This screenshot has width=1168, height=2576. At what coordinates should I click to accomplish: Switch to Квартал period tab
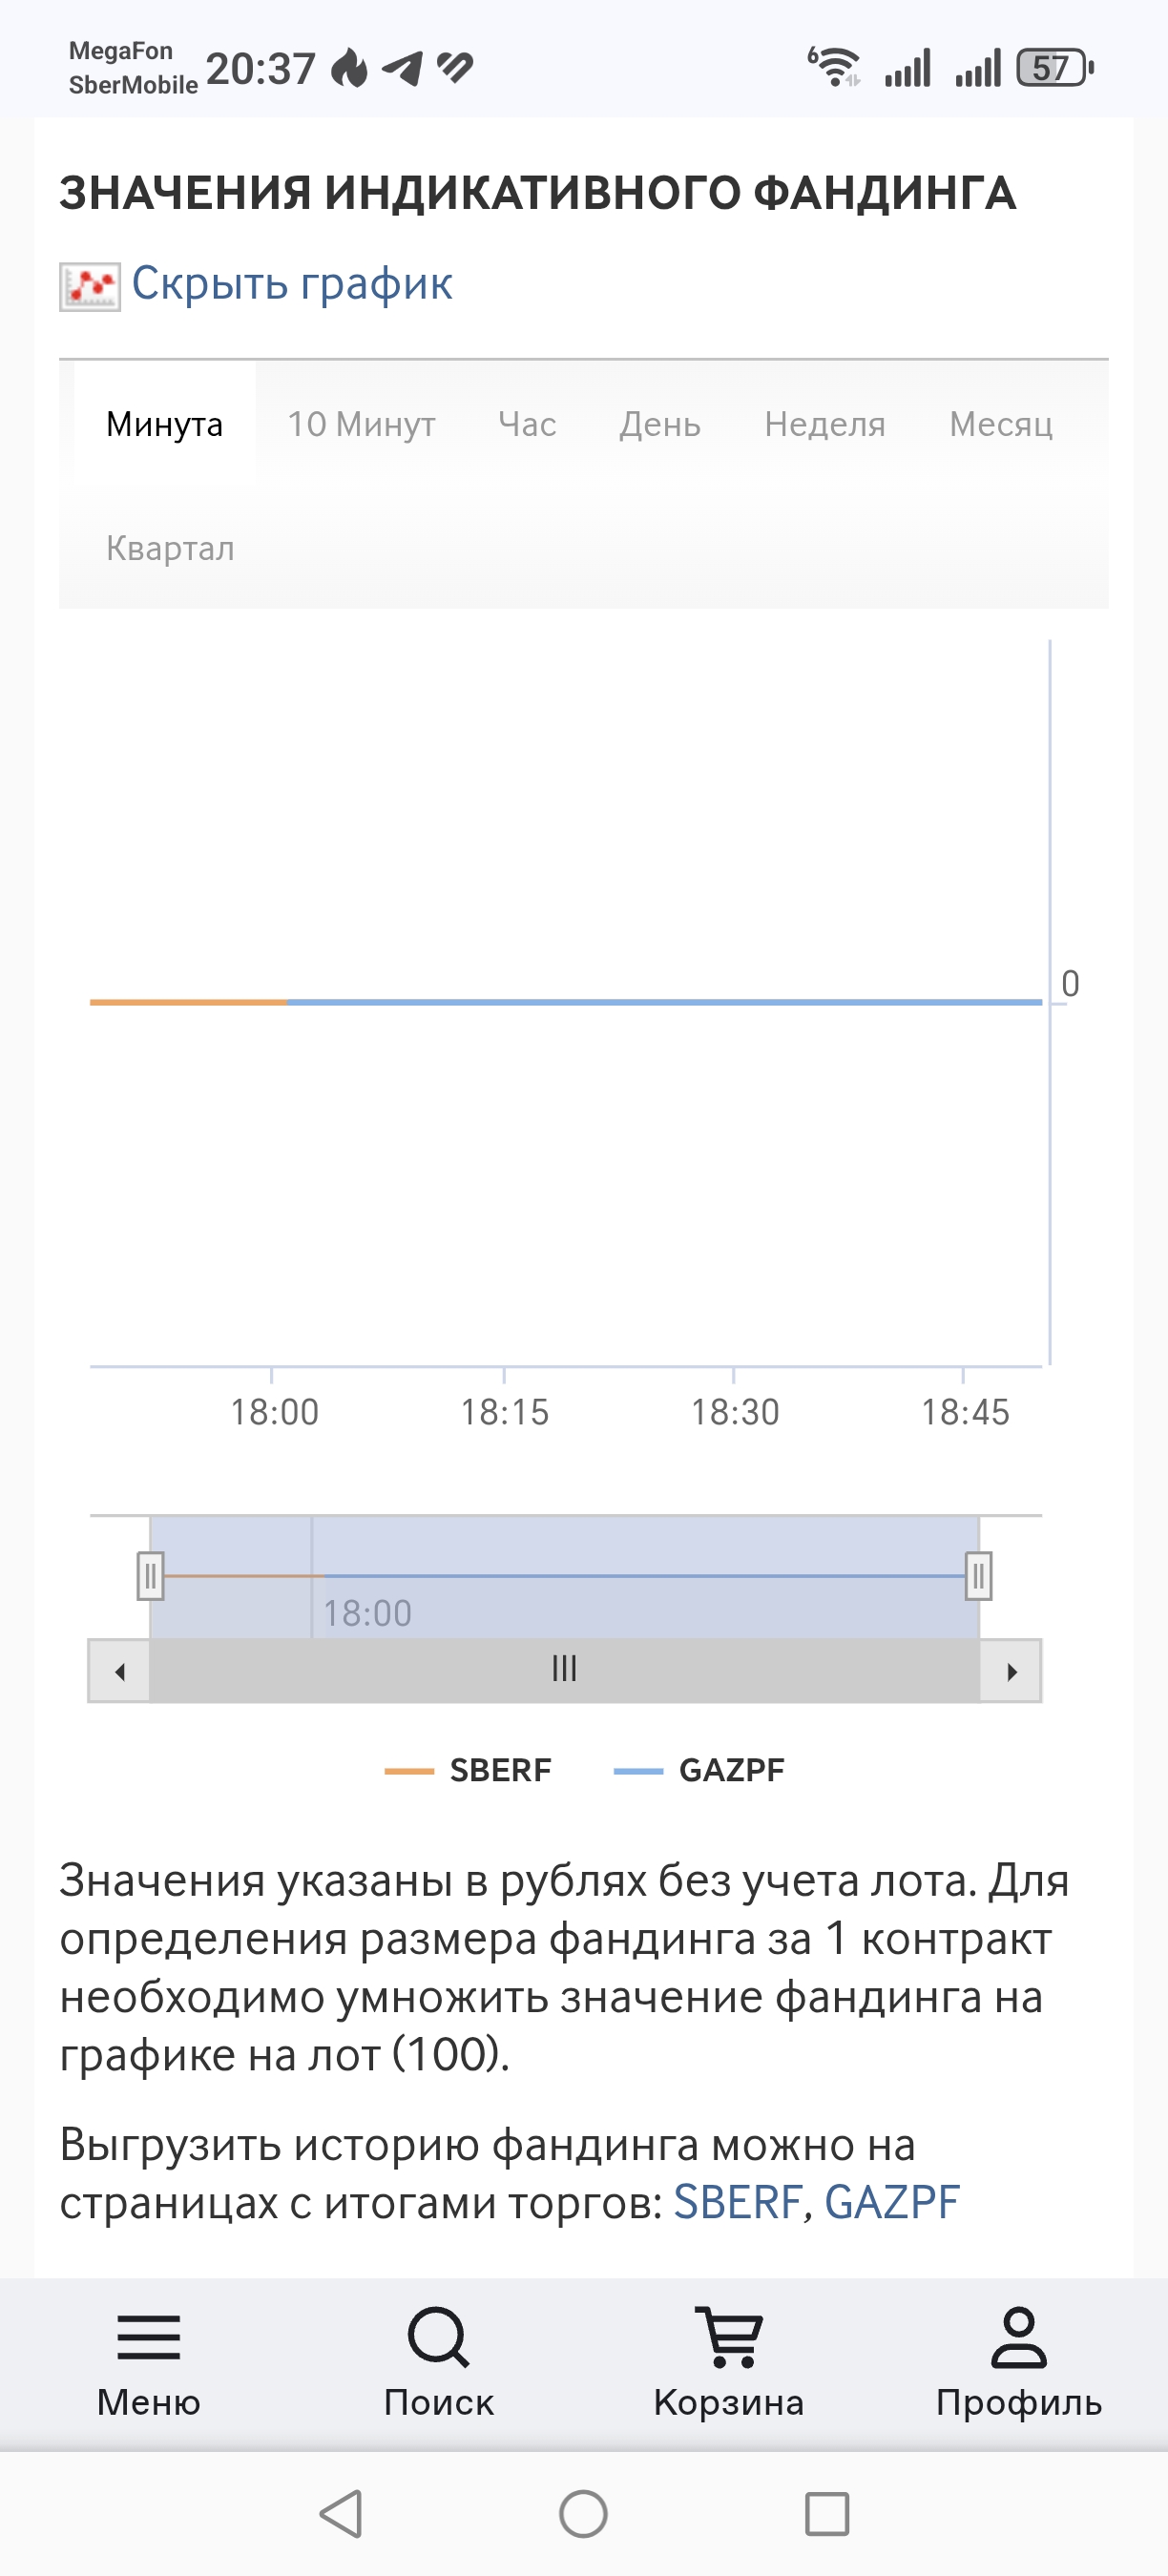point(170,548)
